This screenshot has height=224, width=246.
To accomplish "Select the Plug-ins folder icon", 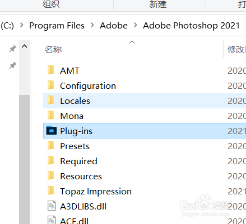I will [x=52, y=130].
